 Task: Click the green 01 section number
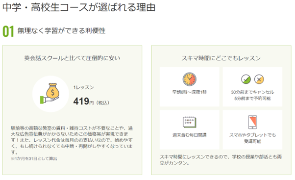pos(8,31)
